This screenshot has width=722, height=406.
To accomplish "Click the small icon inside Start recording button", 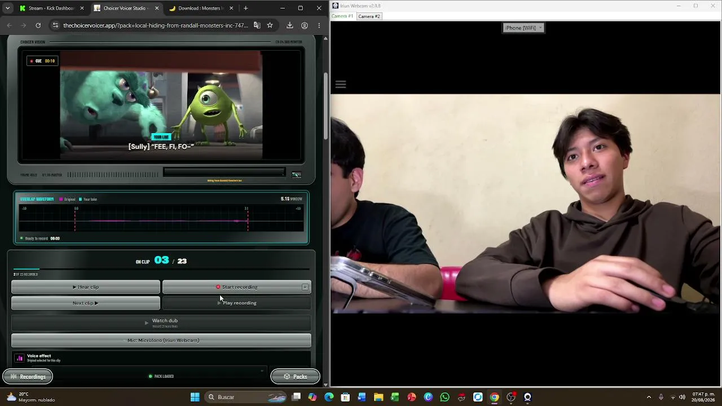I will tap(305, 287).
